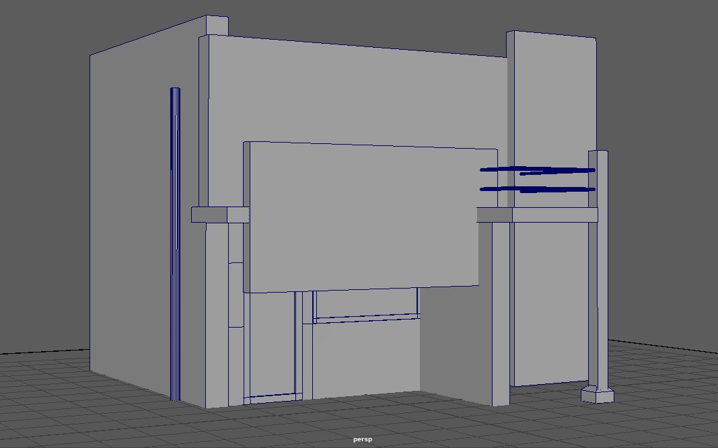Select the building's left side wall
Screen dimensions: 718x448
pyautogui.click(x=133, y=220)
